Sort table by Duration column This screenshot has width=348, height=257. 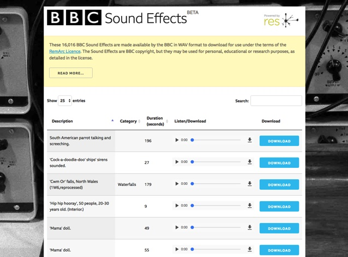pos(155,121)
